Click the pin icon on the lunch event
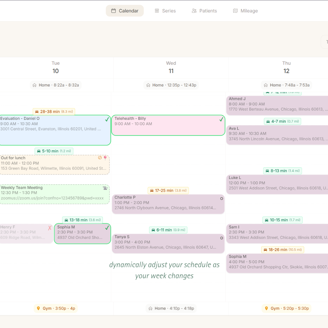The height and width of the screenshot is (328, 328). click(105, 158)
